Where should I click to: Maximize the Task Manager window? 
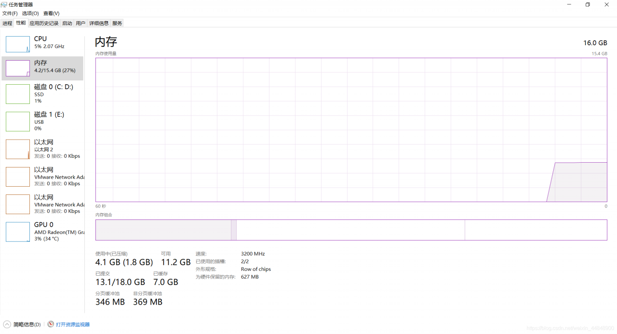click(x=588, y=4)
